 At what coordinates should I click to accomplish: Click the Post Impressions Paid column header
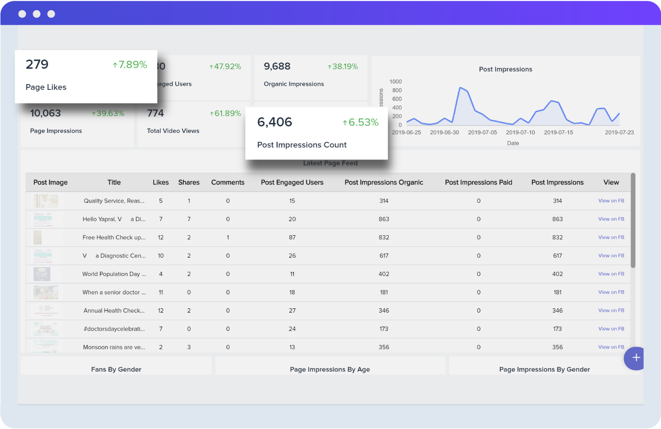coord(479,182)
